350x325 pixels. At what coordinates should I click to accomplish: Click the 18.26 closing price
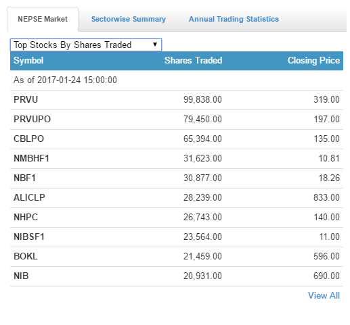click(x=329, y=178)
